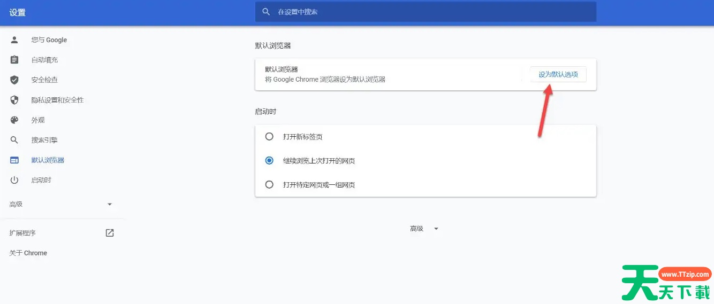Click the power icon for 启动时
This screenshot has width=714, height=304.
[14, 180]
